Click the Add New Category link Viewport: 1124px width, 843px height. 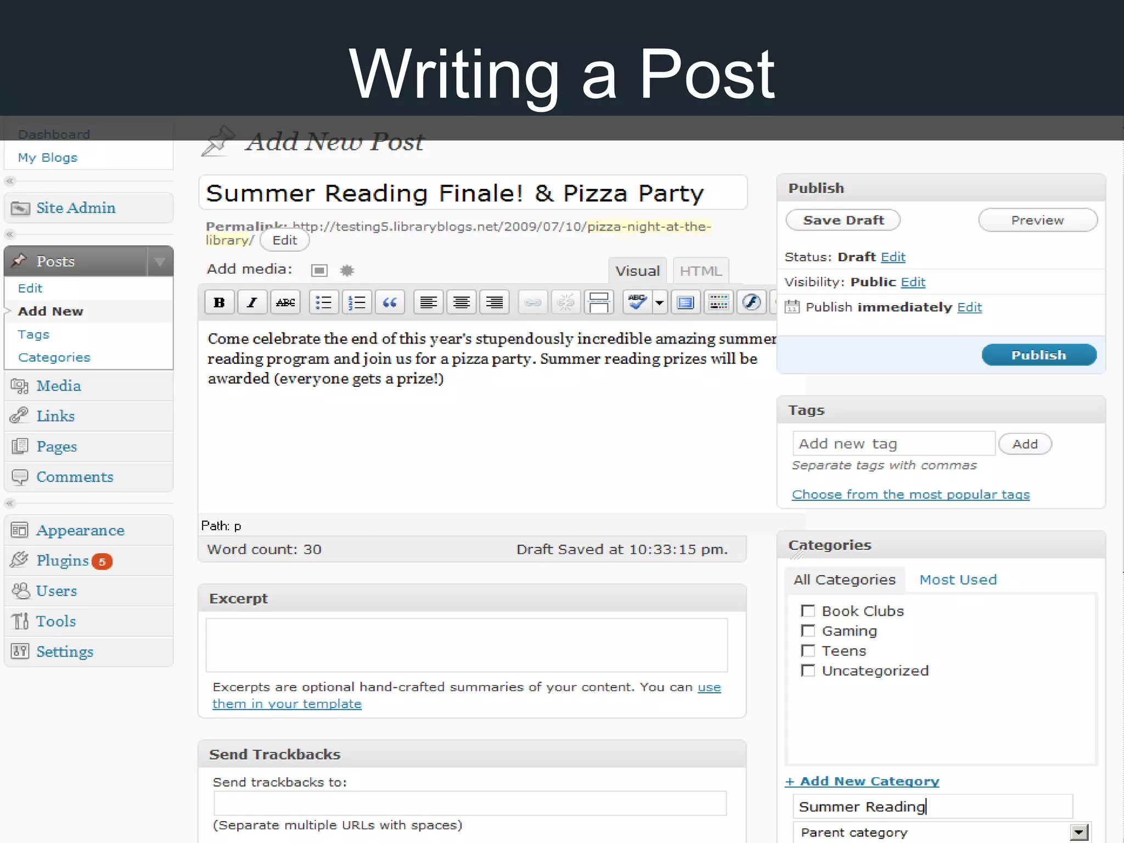(862, 781)
